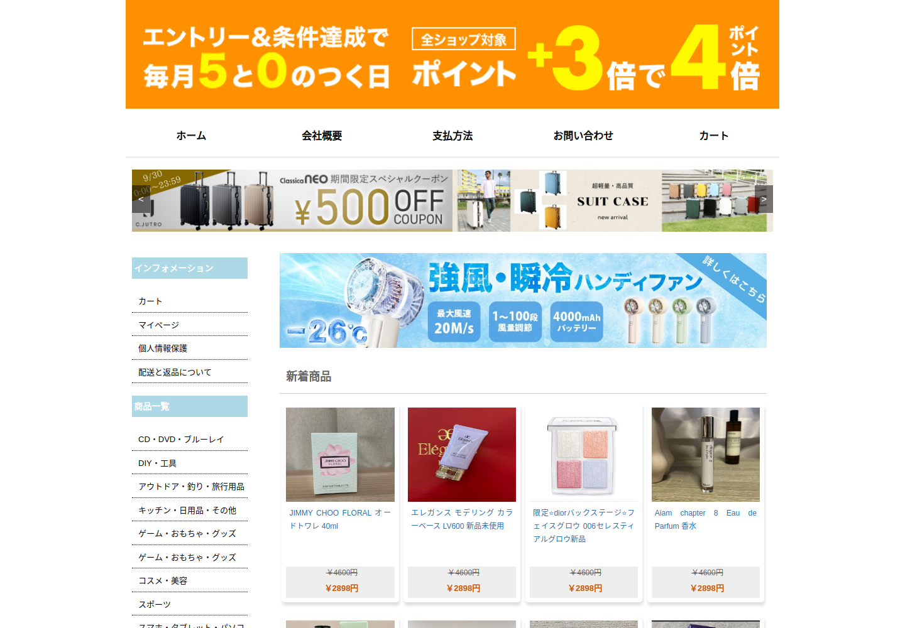
Task: Select the コスメ・美容 category
Action: click(x=163, y=581)
